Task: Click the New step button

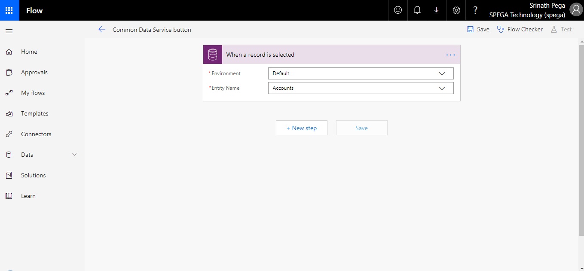Action: pos(301,128)
